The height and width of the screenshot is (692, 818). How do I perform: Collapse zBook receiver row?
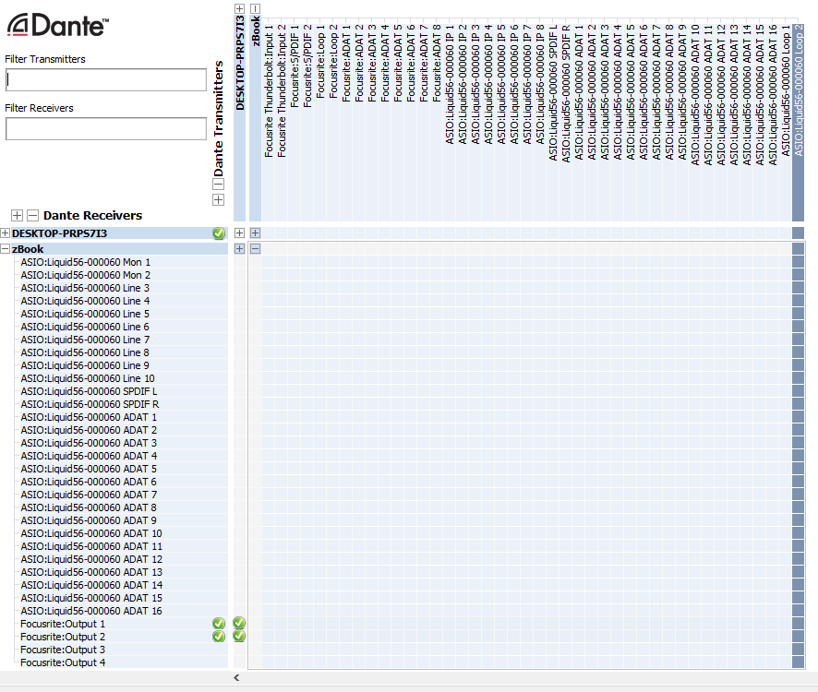click(x=6, y=249)
